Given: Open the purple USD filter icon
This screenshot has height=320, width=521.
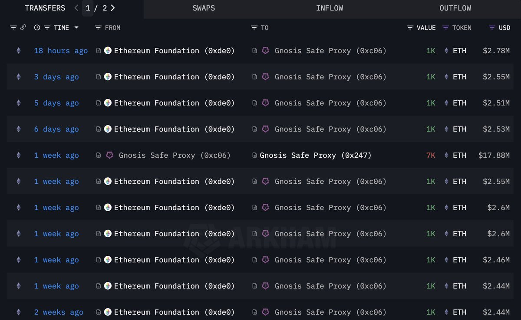Looking at the screenshot, I should 492,27.
